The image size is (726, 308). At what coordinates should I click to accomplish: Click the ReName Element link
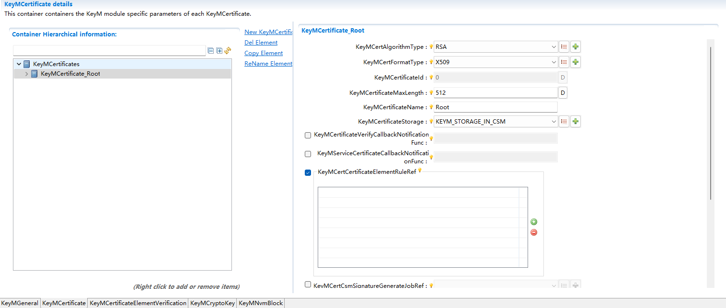click(x=268, y=63)
